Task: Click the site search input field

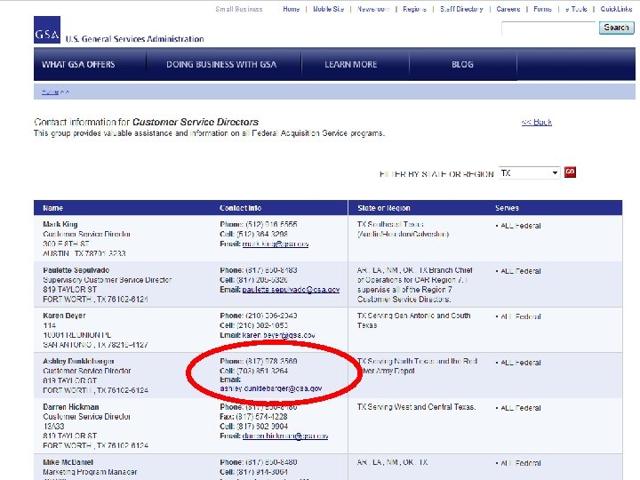Action: [x=548, y=28]
